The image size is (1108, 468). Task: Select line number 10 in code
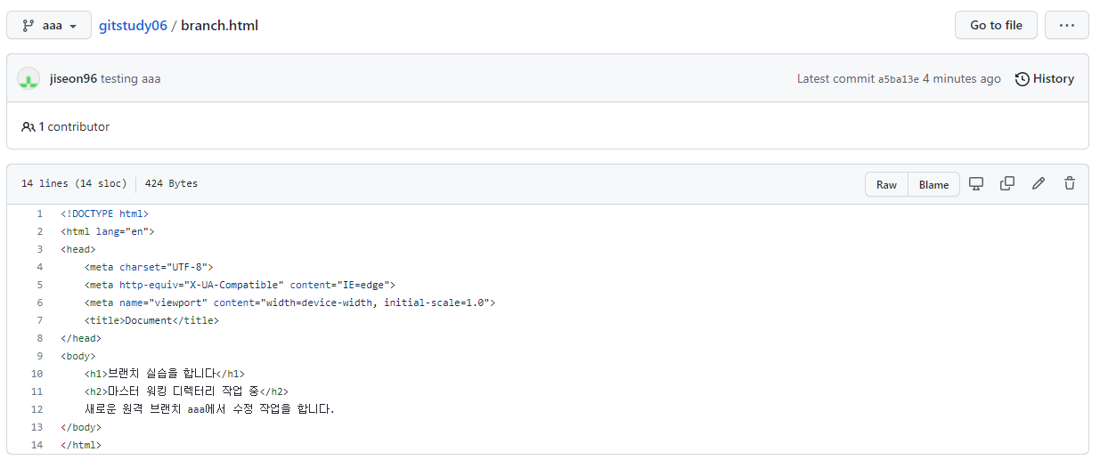click(x=37, y=374)
